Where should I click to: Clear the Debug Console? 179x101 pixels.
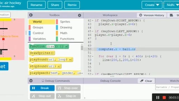click(x=146, y=81)
